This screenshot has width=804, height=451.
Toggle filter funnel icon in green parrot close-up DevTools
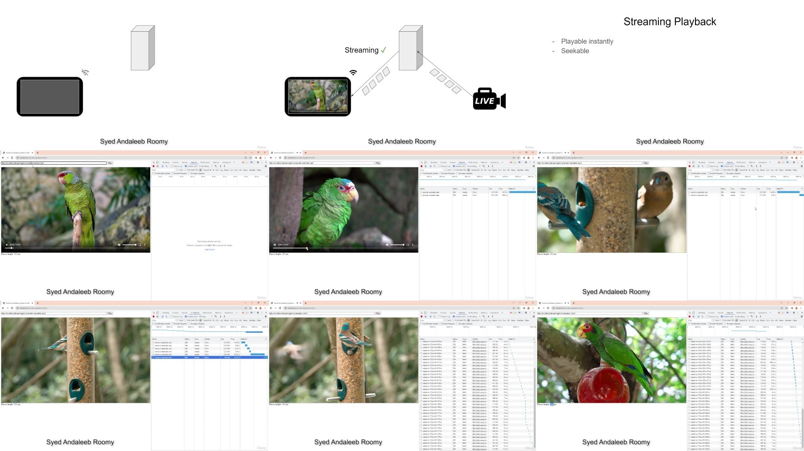(431, 166)
